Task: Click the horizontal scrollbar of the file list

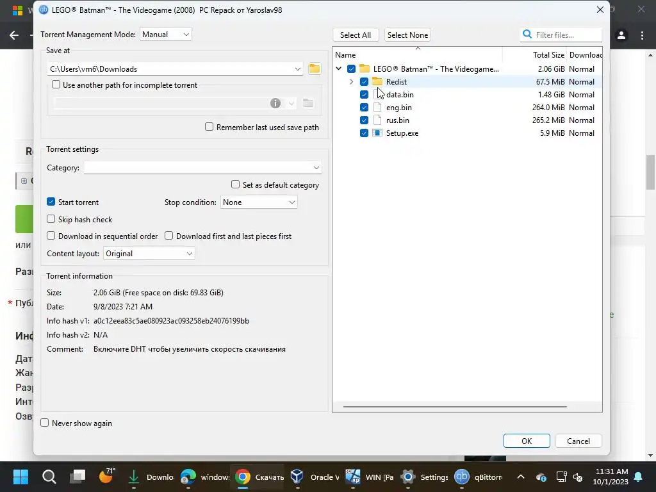Action: (x=455, y=406)
